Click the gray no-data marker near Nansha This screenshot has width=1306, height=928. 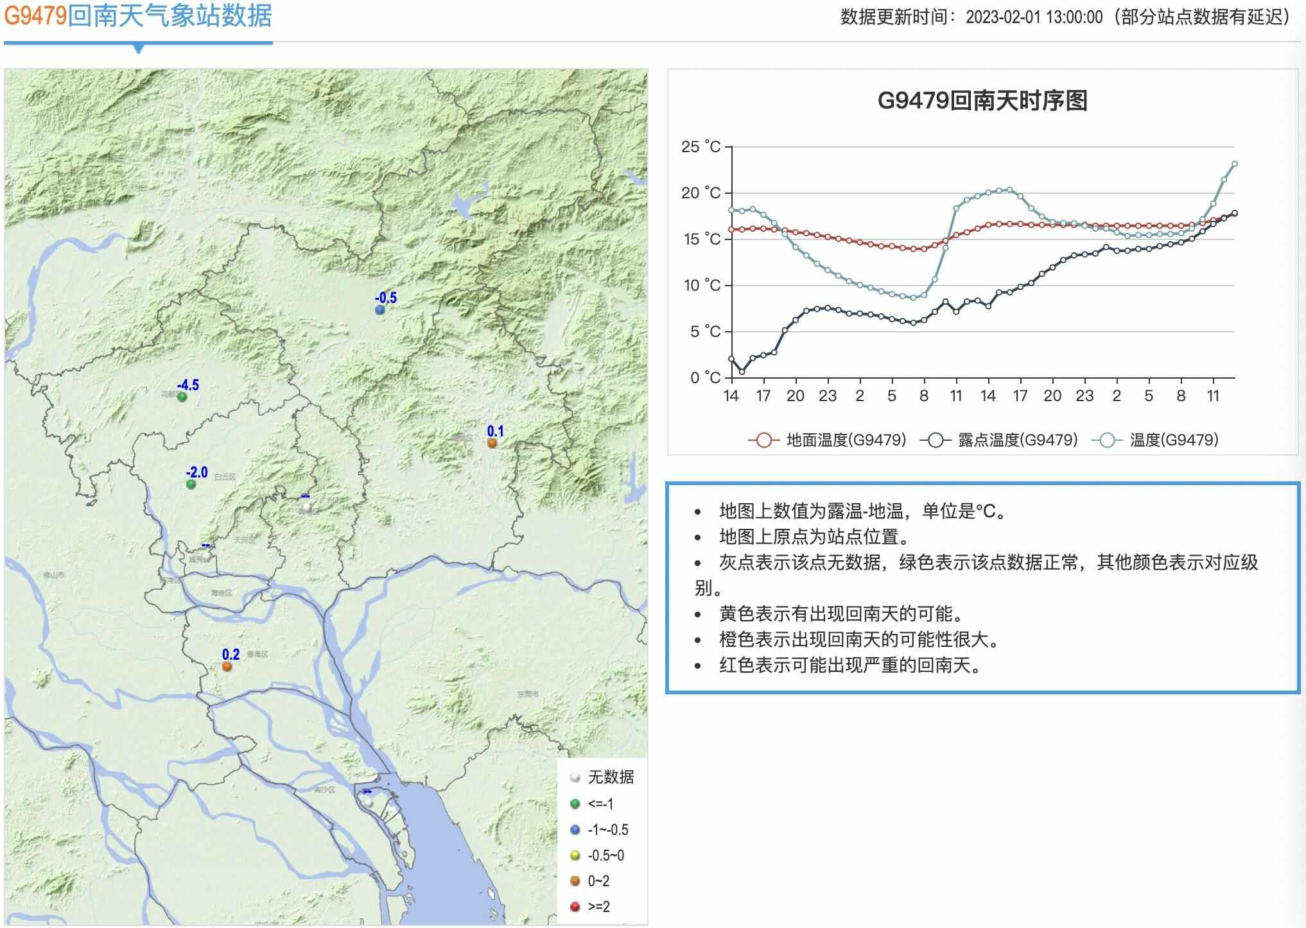click(x=368, y=802)
